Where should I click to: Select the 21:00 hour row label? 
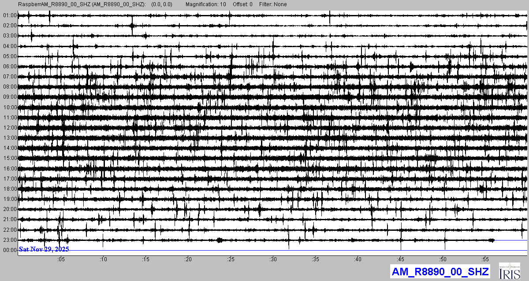point(9,219)
